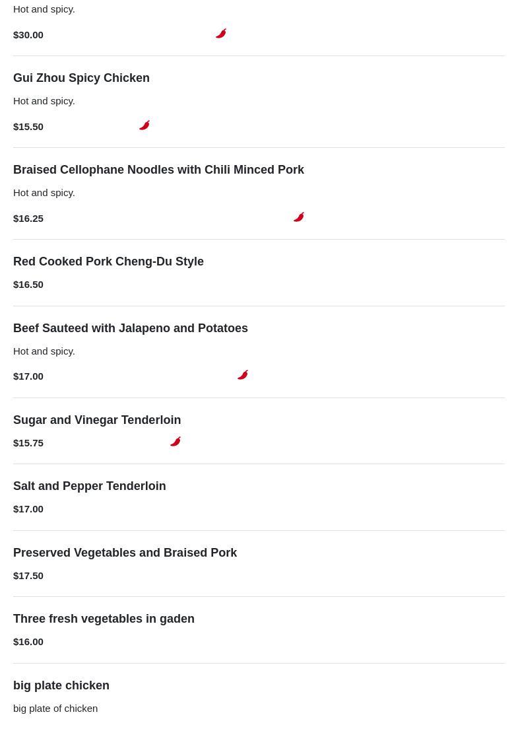
Task: Open Gui Zhou Spicy Chicken menu item
Action: tap(81, 78)
